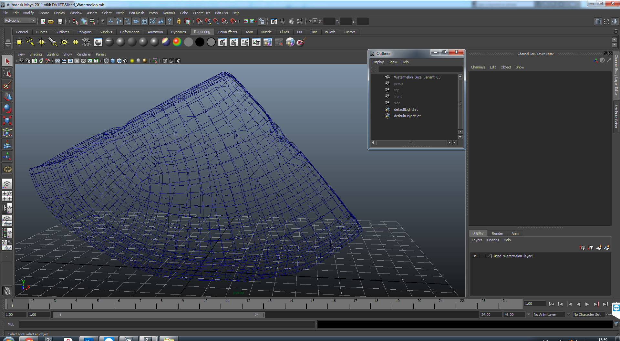This screenshot has width=620, height=341.
Task: Click the MEL command input field
Action: (166, 324)
